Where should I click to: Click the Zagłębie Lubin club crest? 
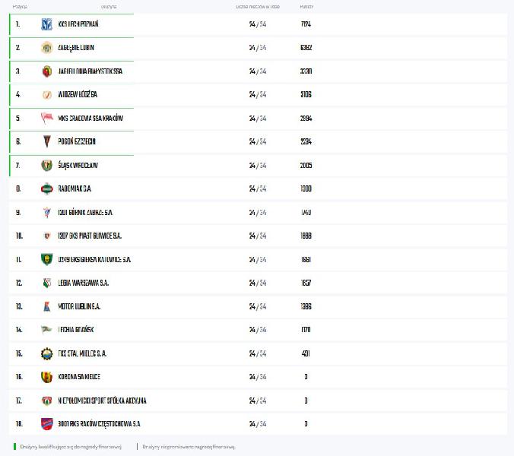coord(46,48)
